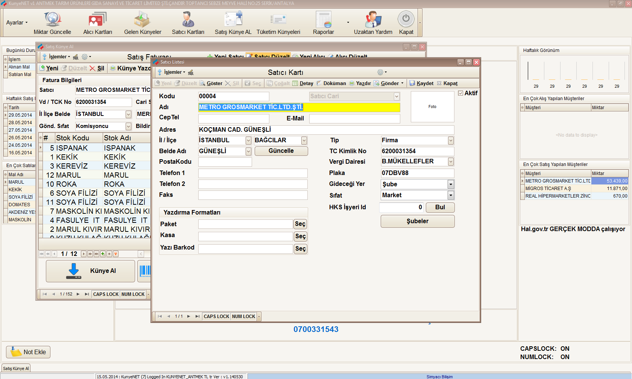Click Seç button for Kasa format
632x379 pixels.
tap(300, 236)
